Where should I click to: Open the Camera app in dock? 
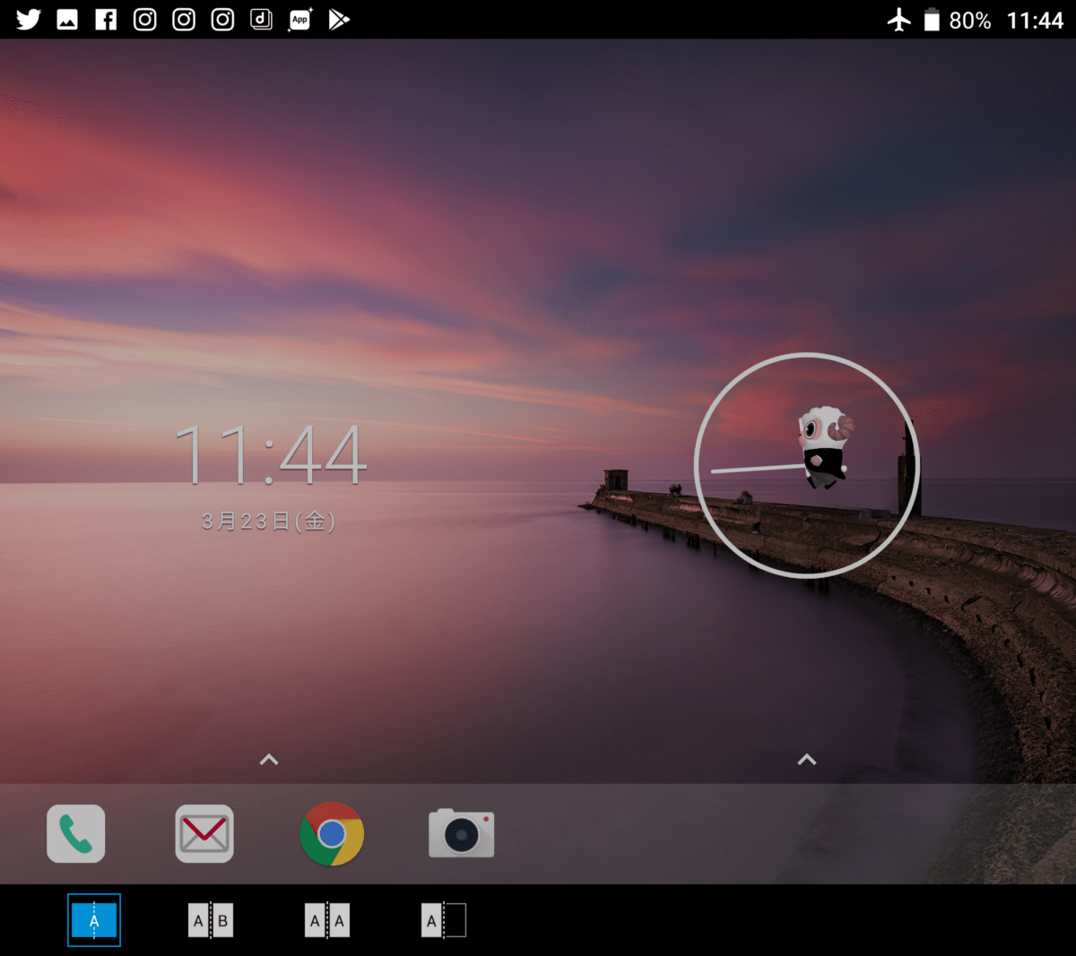(x=462, y=833)
